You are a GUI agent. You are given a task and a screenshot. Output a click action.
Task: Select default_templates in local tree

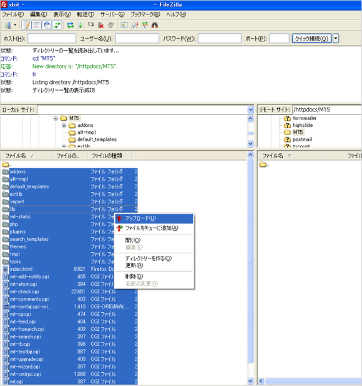(97, 140)
